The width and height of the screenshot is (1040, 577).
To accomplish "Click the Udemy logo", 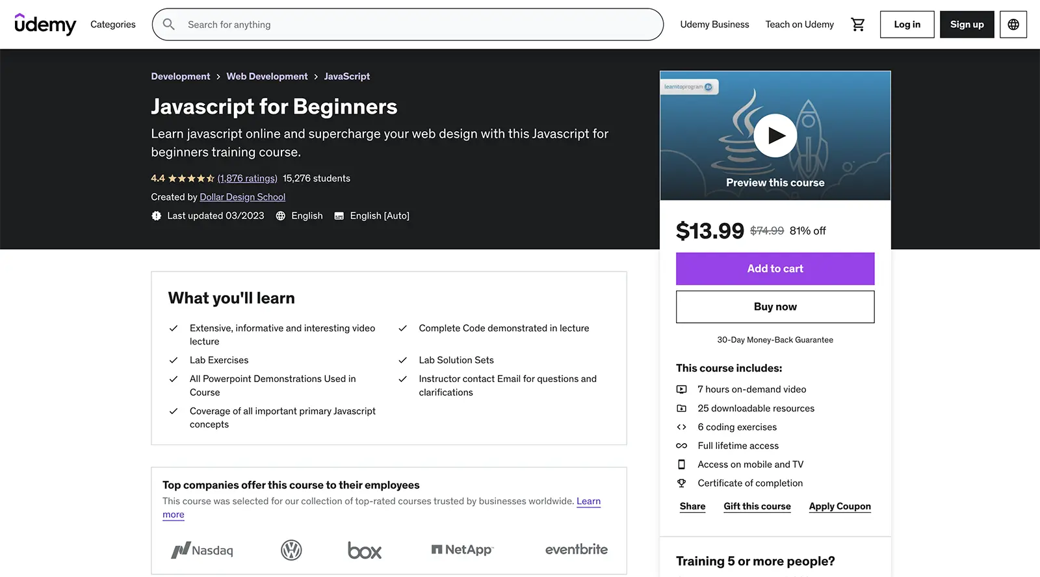I will [45, 25].
